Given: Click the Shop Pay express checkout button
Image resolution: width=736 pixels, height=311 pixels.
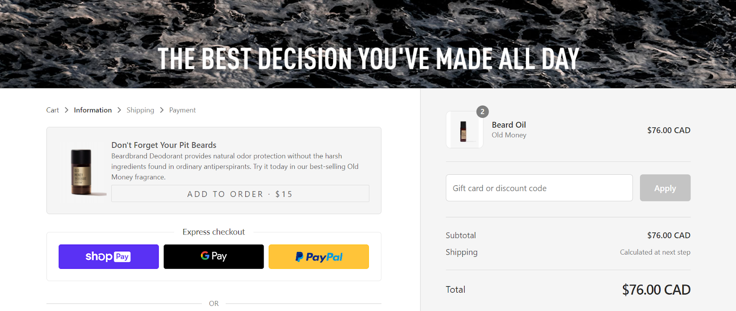Looking at the screenshot, I should [x=109, y=256].
